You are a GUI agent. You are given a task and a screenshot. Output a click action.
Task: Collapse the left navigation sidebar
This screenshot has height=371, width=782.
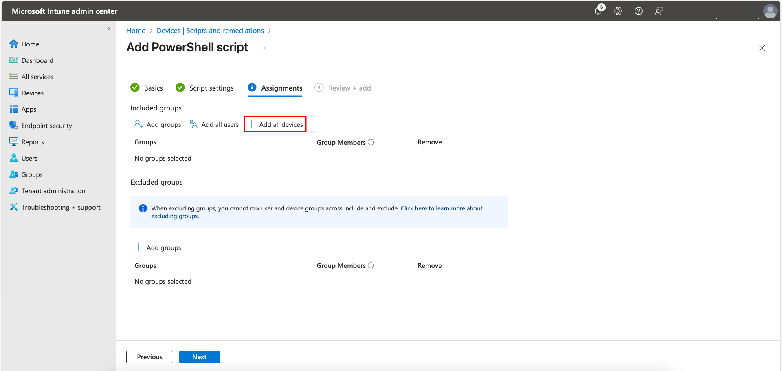[109, 29]
